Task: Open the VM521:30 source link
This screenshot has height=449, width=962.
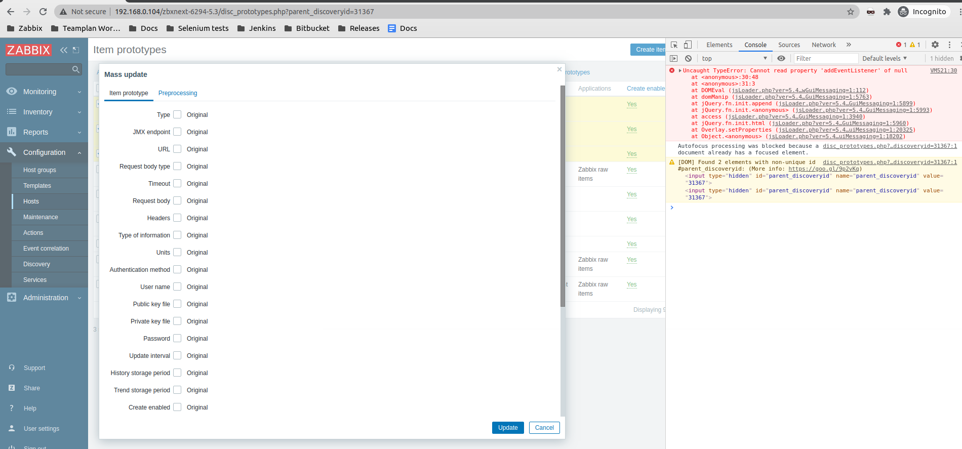Action: click(x=943, y=70)
